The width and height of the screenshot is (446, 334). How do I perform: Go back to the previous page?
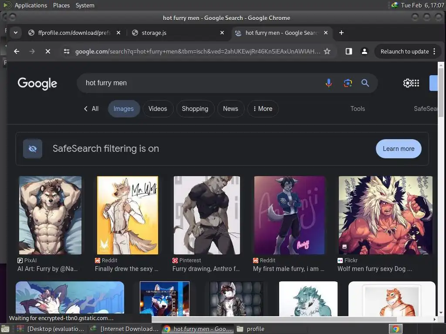[x=17, y=51]
